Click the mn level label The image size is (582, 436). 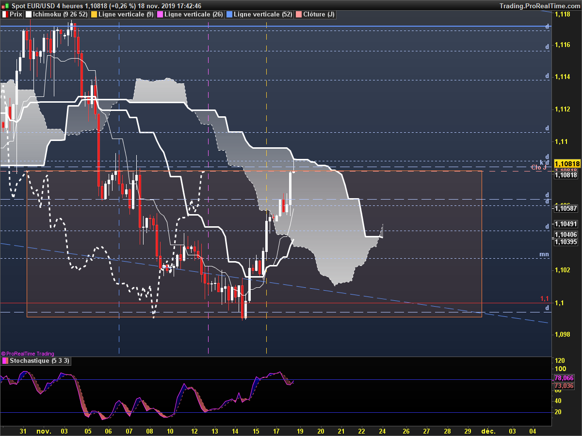(x=544, y=254)
